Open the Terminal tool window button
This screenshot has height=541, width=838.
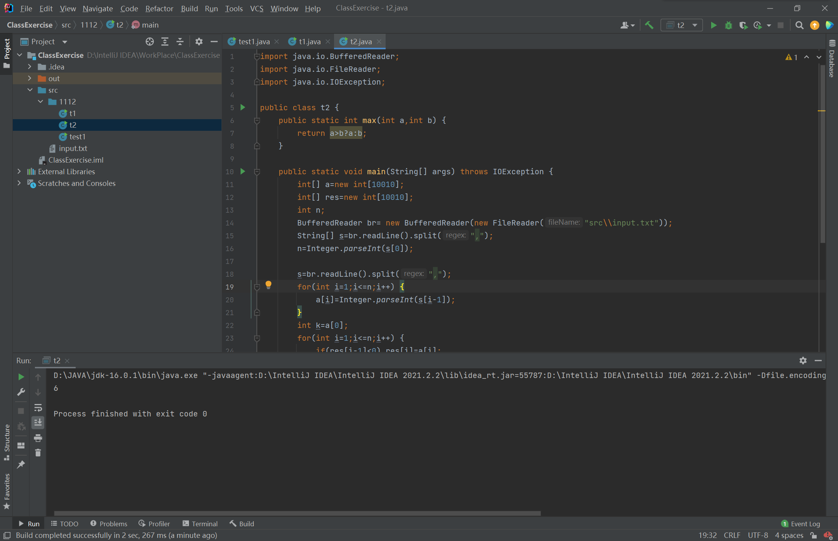(200, 524)
